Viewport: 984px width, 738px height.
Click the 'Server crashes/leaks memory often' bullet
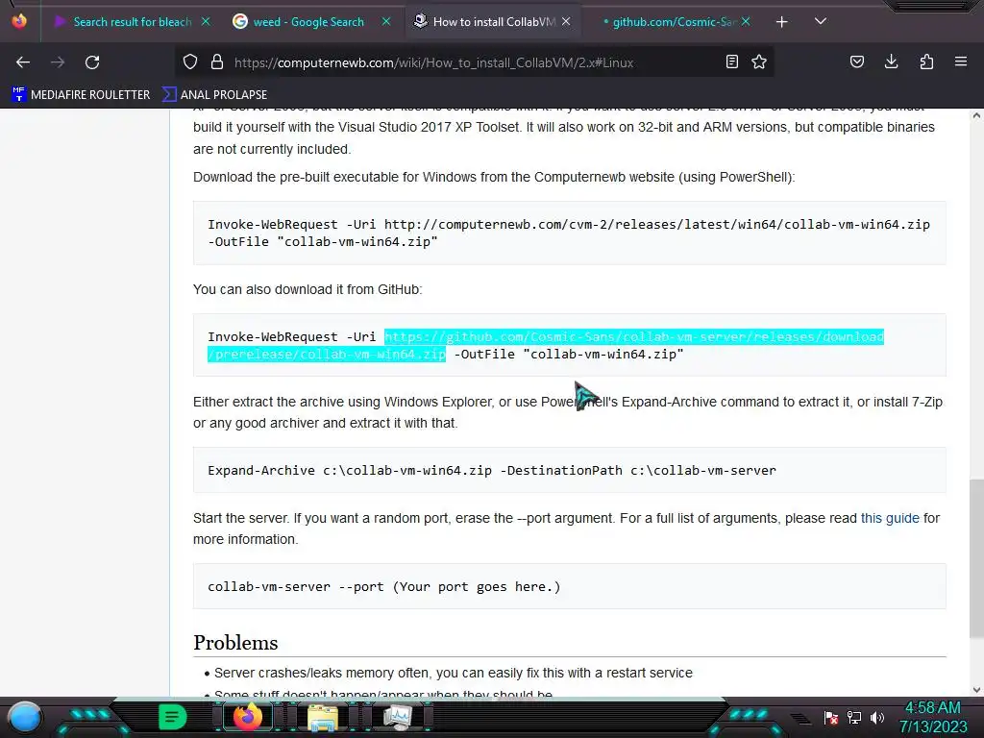point(454,673)
